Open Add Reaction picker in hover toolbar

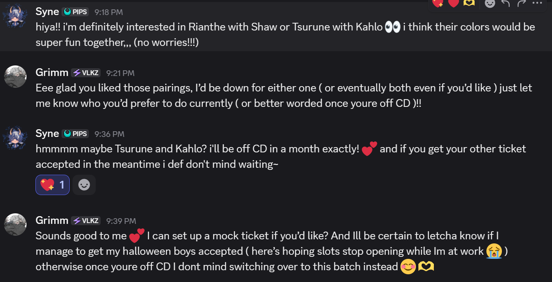click(490, 4)
